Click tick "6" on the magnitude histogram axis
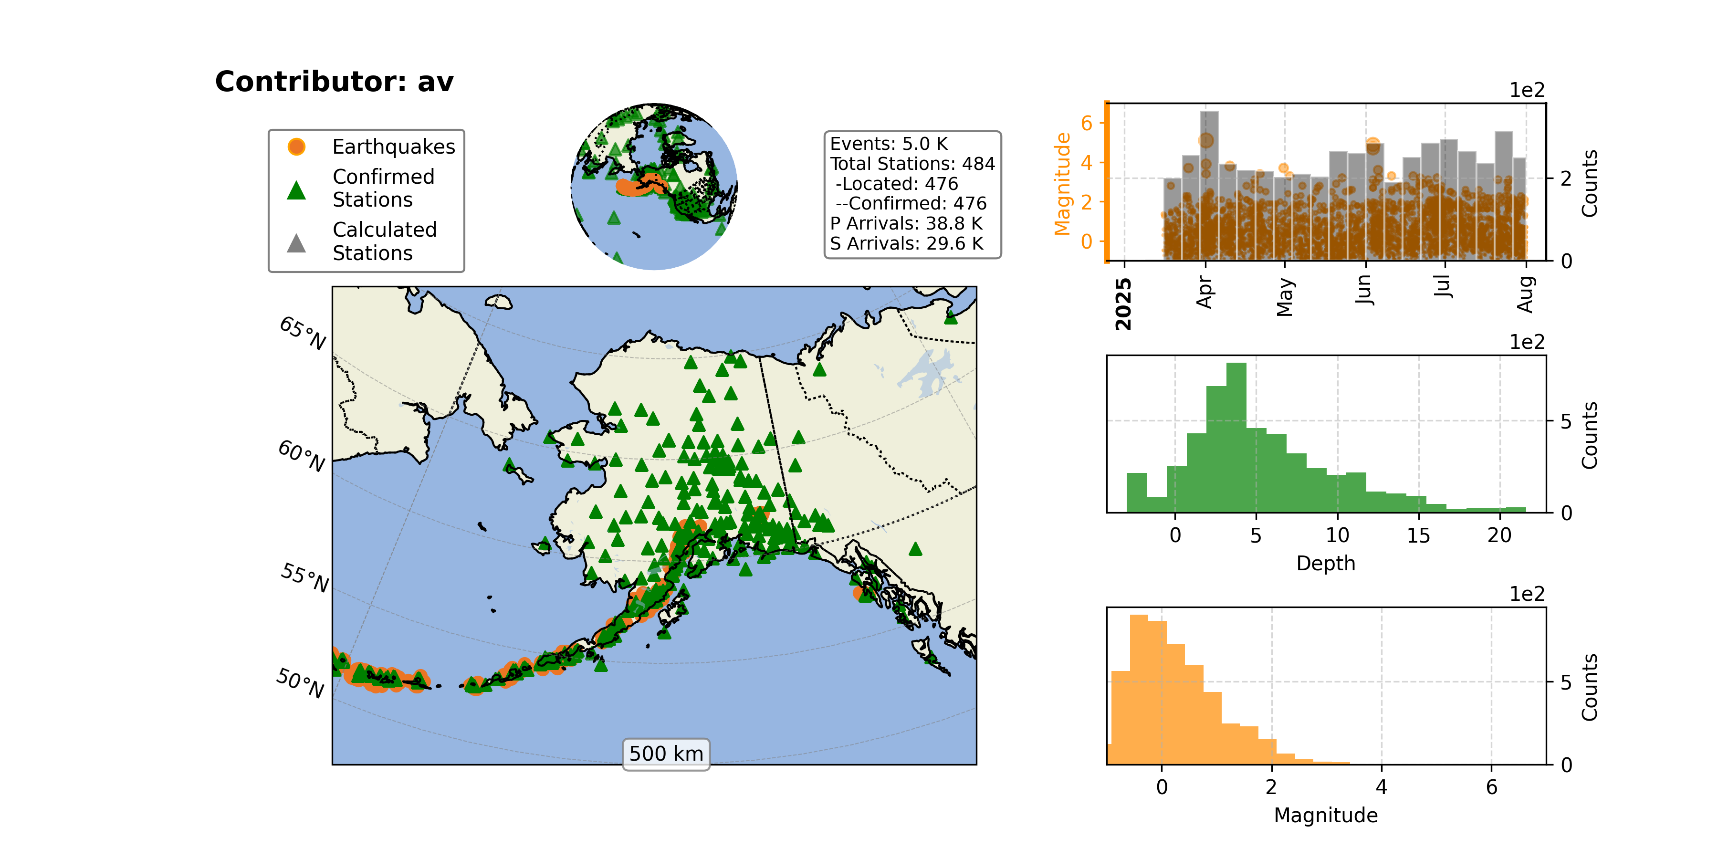Image resolution: width=1718 pixels, height=859 pixels. pyautogui.click(x=1492, y=787)
